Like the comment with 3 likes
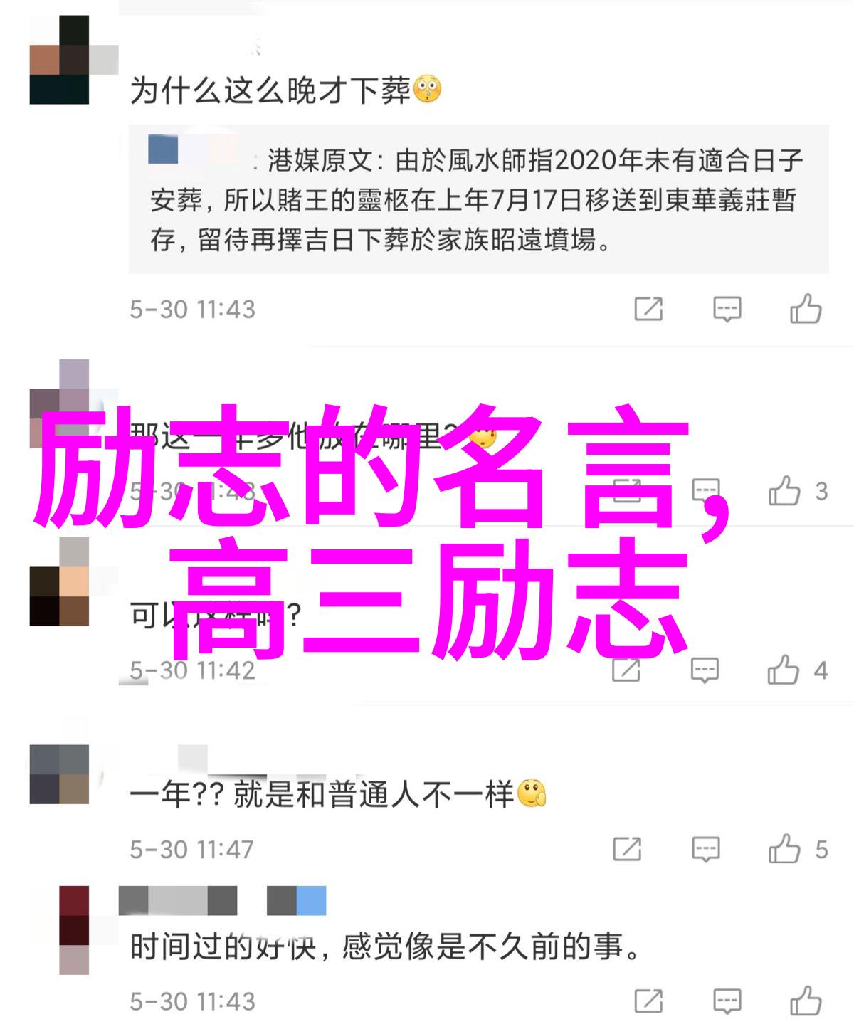This screenshot has height=1034, width=854. coord(784,491)
